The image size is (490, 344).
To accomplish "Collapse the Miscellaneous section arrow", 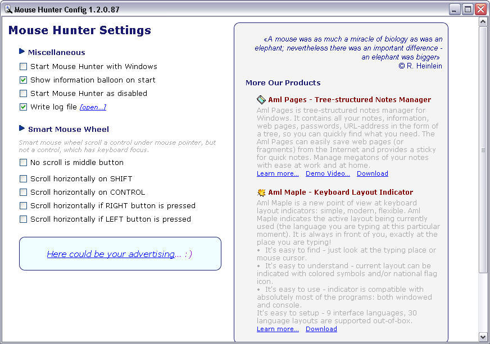I will pyautogui.click(x=22, y=51).
